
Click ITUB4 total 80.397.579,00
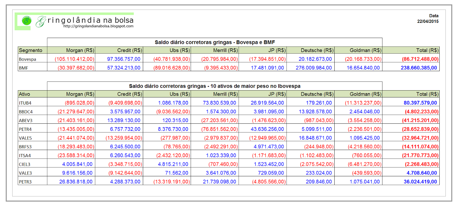420,103
